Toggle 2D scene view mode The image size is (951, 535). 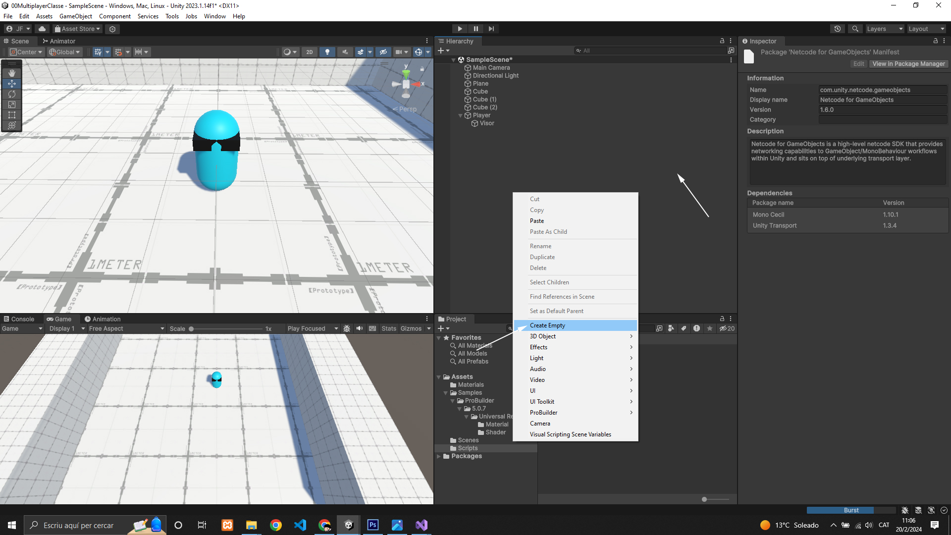coord(310,52)
